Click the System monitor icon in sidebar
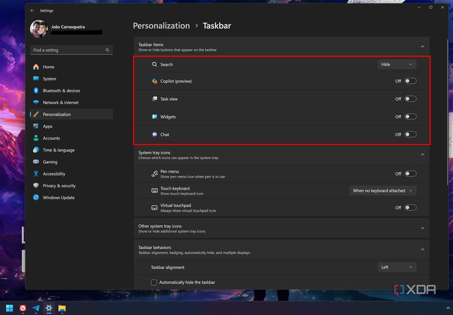 click(36, 79)
